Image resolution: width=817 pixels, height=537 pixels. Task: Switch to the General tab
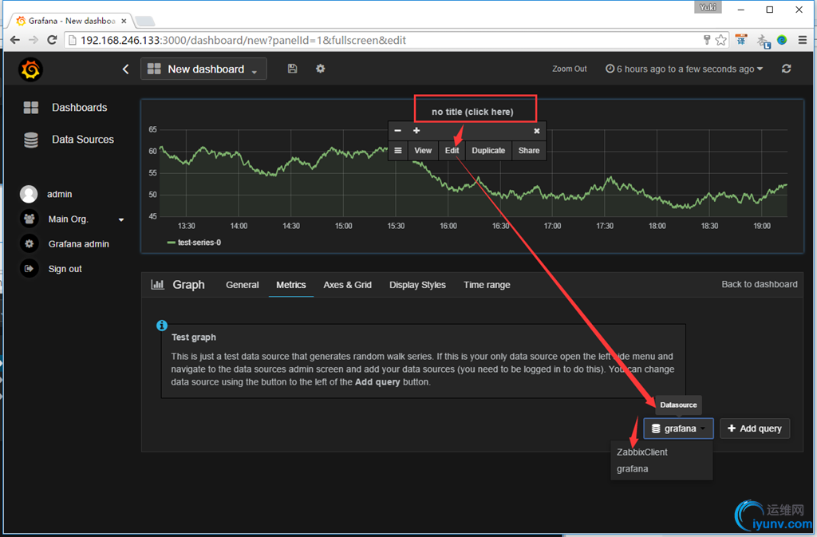(243, 285)
